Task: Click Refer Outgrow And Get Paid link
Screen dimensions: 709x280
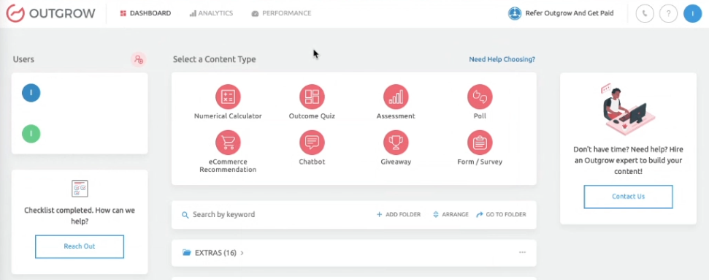Action: click(570, 13)
